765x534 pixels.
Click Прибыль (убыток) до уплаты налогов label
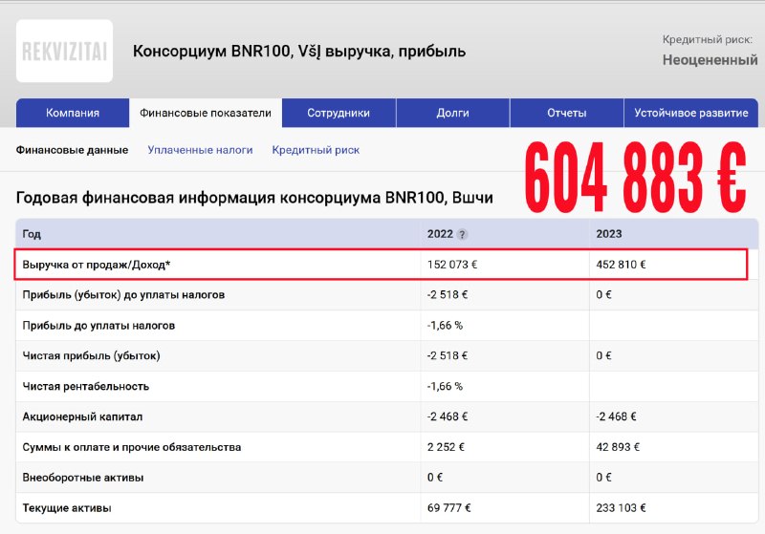(123, 295)
